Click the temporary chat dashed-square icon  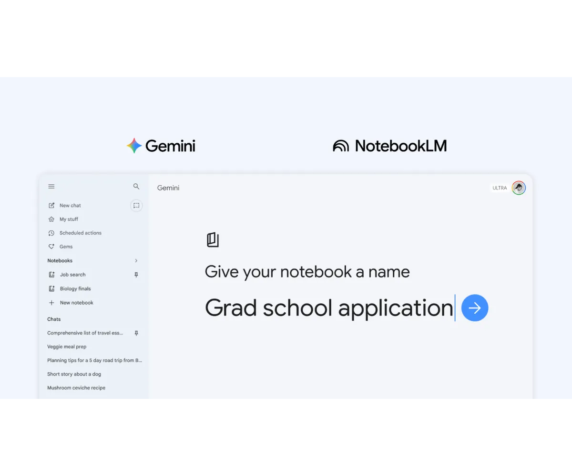136,206
